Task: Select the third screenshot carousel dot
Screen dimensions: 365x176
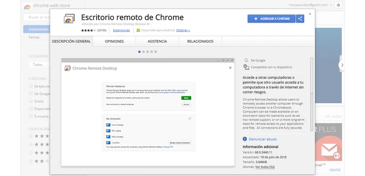Action: [147, 52]
